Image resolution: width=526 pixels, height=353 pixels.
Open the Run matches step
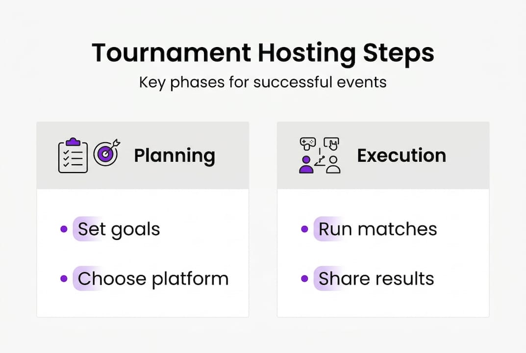pyautogui.click(x=377, y=229)
